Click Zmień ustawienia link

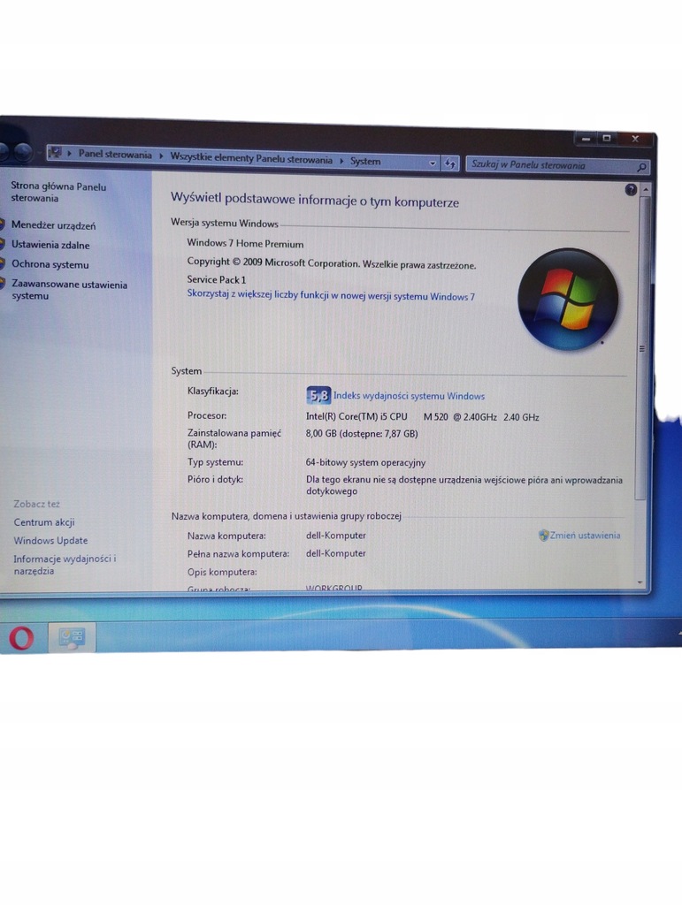(x=585, y=536)
